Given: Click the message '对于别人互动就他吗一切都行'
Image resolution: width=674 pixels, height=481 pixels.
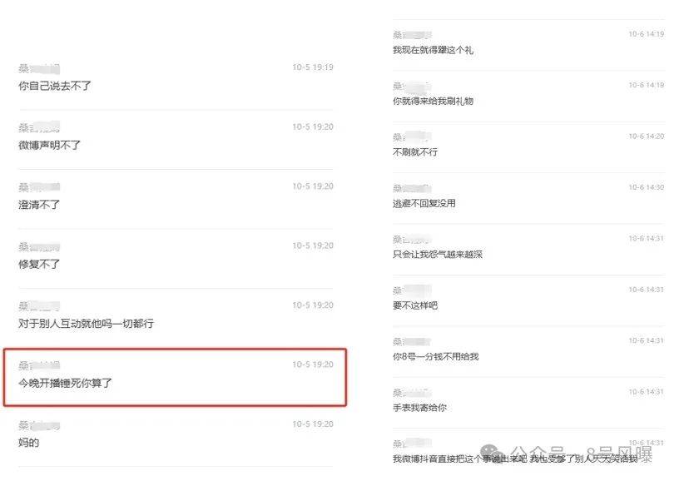Looking at the screenshot, I should [86, 323].
